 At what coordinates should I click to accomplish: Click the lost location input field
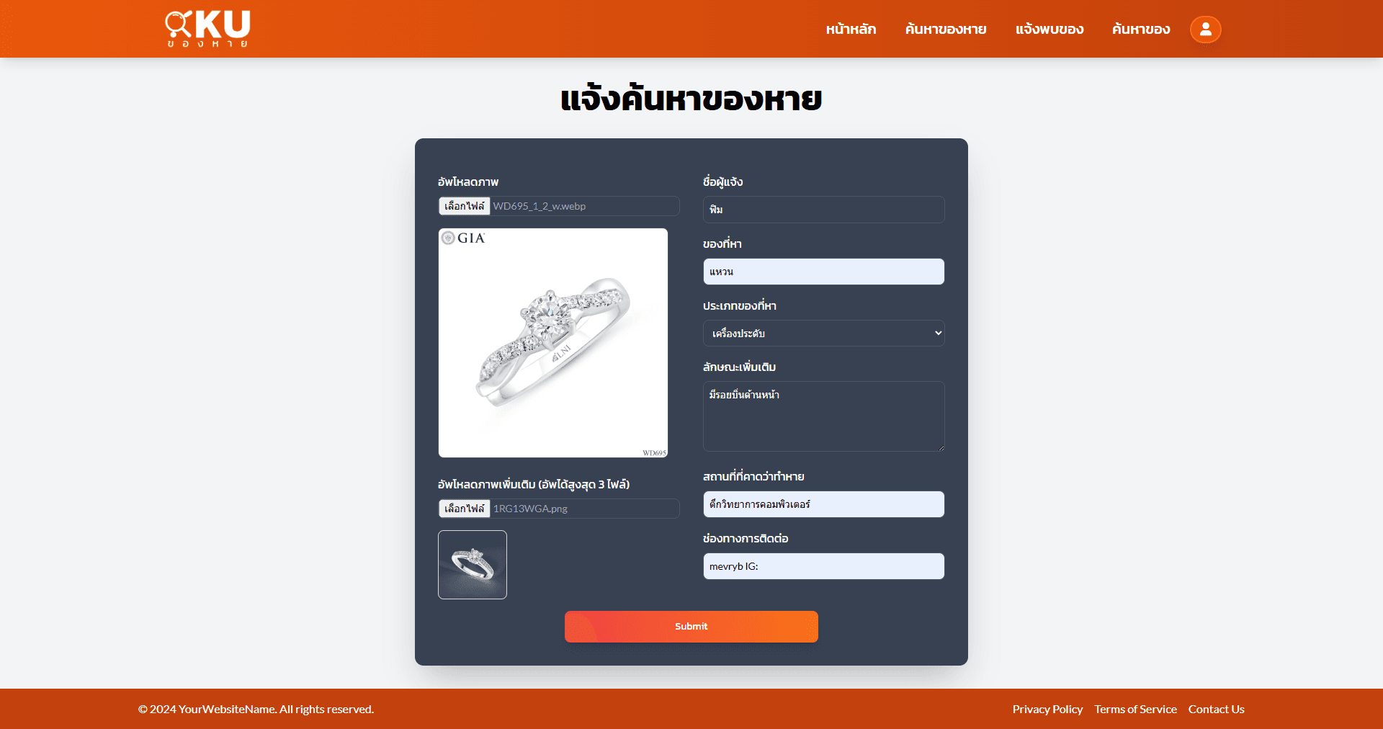coord(823,504)
